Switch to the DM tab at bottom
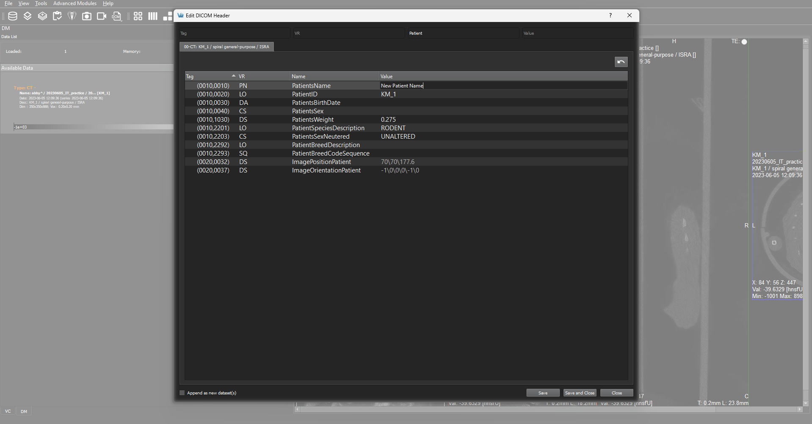Viewport: 812px width, 424px height. pos(24,411)
